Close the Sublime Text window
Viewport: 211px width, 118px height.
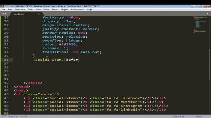click(207, 6)
